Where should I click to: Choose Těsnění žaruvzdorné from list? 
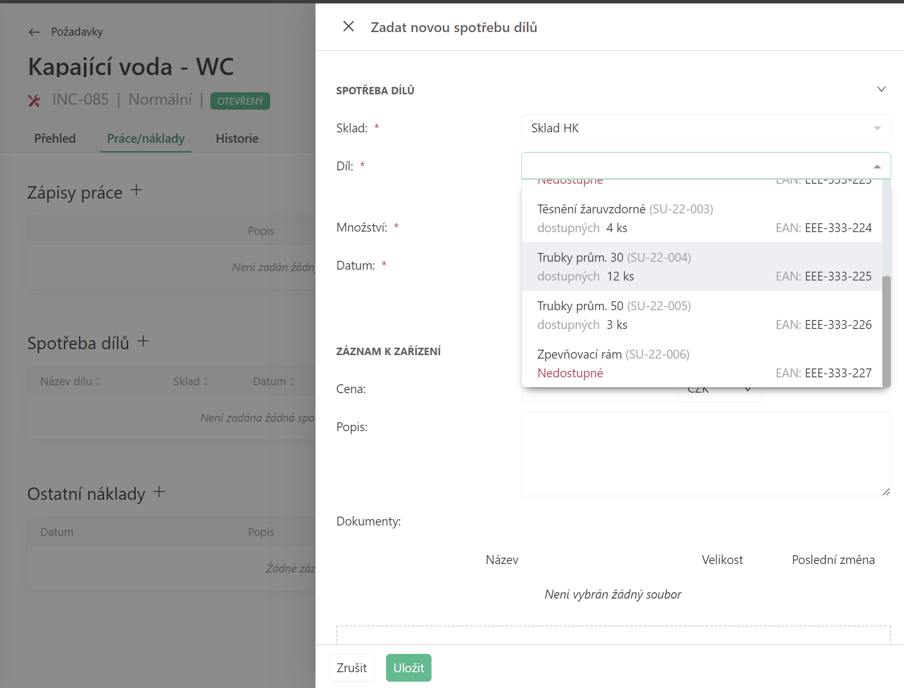tap(701, 218)
